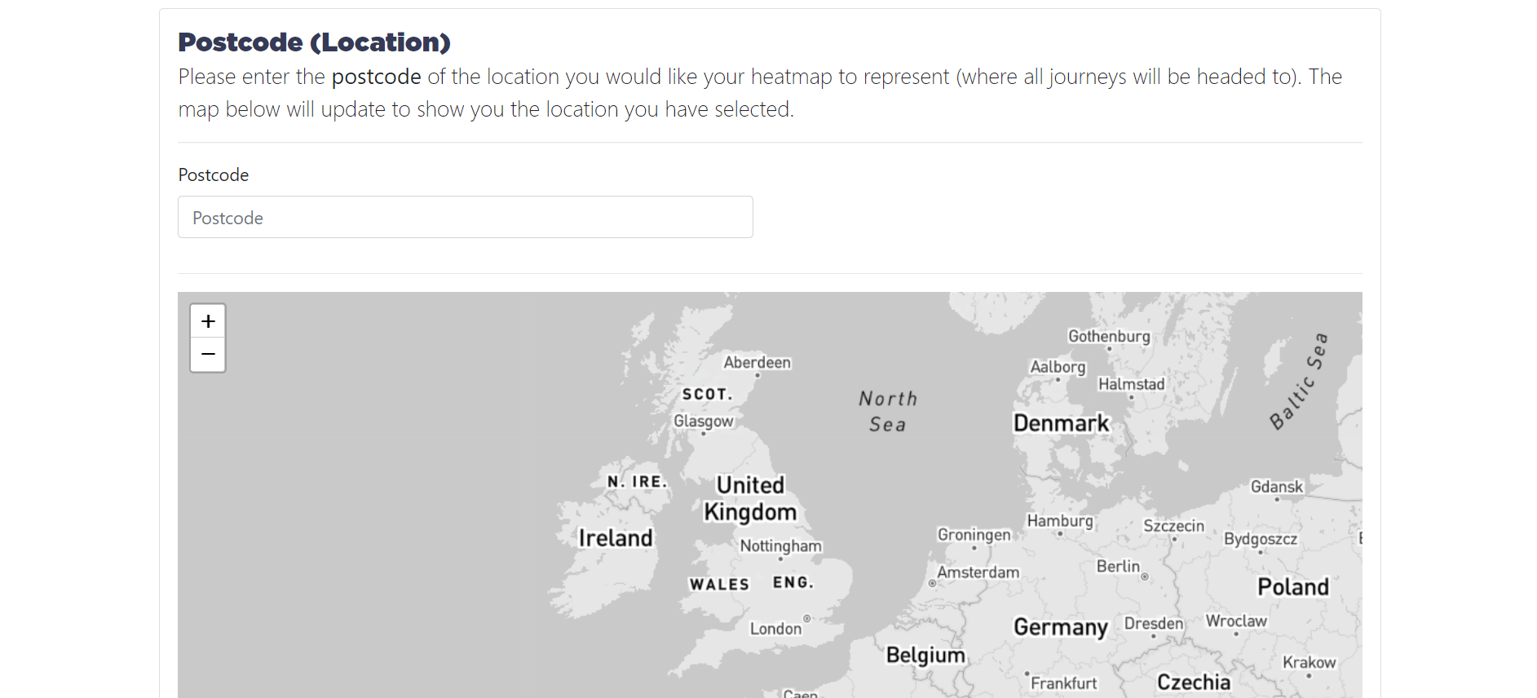1537x698 pixels.
Task: Click the North Sea label
Action: coord(888,411)
